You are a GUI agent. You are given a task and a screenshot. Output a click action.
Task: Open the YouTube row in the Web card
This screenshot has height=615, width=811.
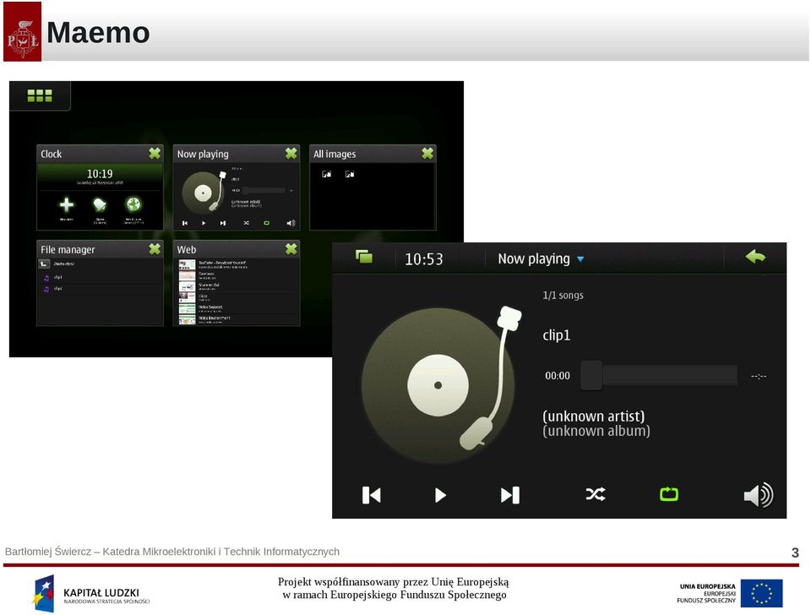[237, 264]
